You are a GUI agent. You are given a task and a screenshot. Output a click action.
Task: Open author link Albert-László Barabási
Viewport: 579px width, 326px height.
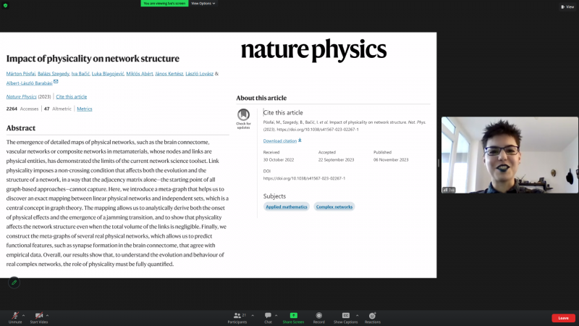(29, 83)
